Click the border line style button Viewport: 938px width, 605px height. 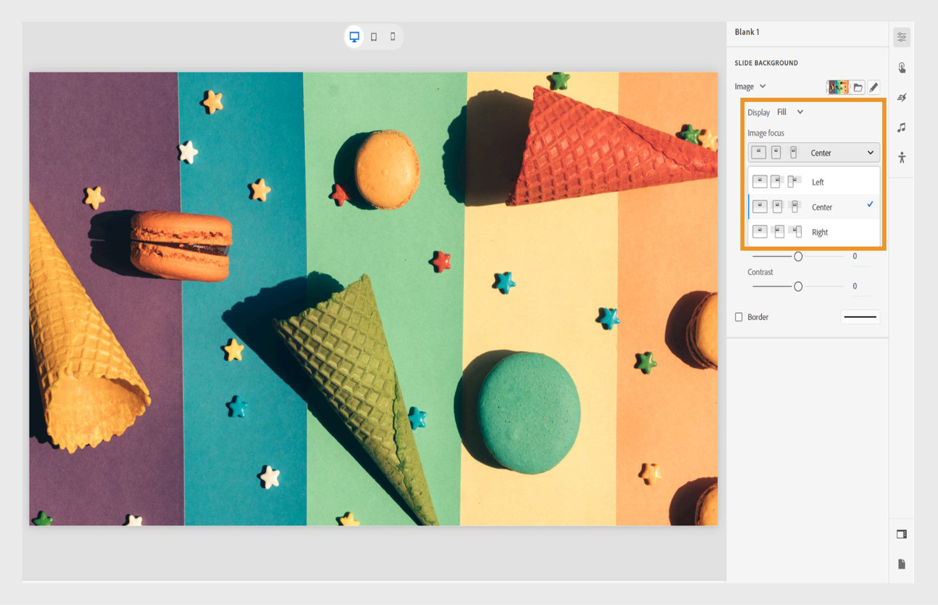[860, 317]
